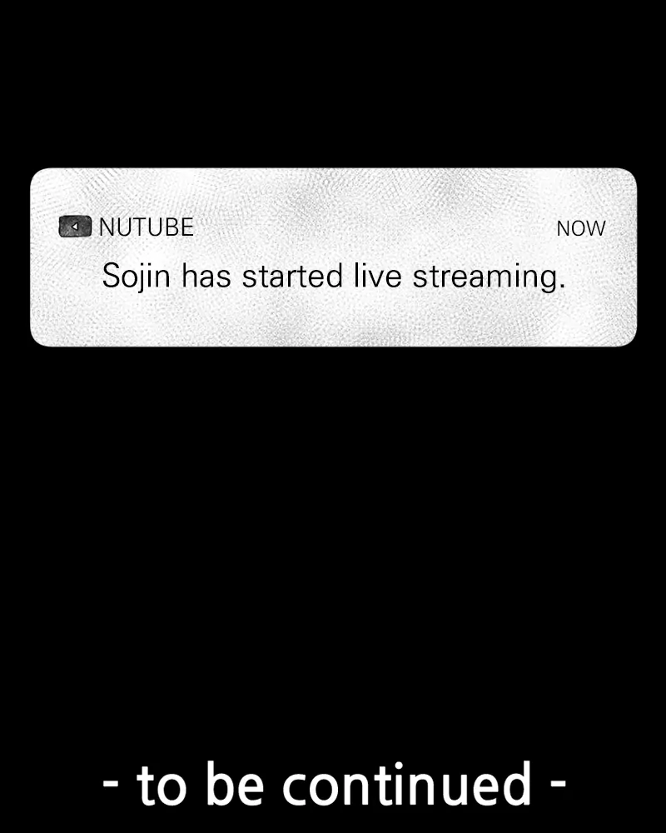Tap the empty area below the notification message
Viewport: 666px width, 833px height.
pos(334,319)
